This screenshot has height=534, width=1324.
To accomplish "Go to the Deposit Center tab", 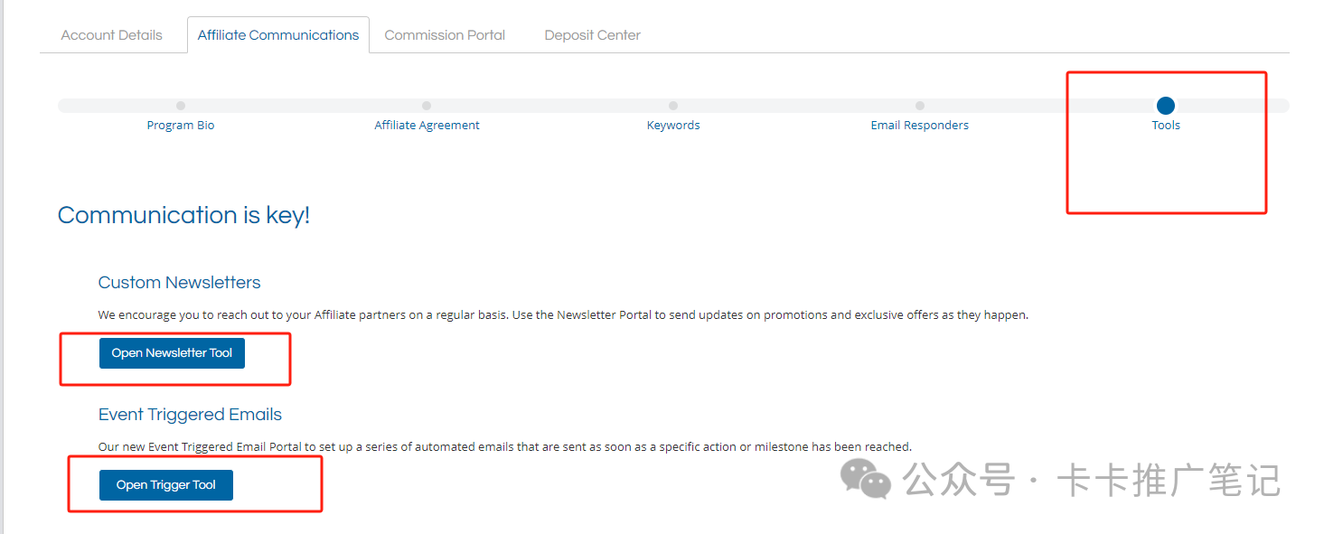I will [592, 35].
